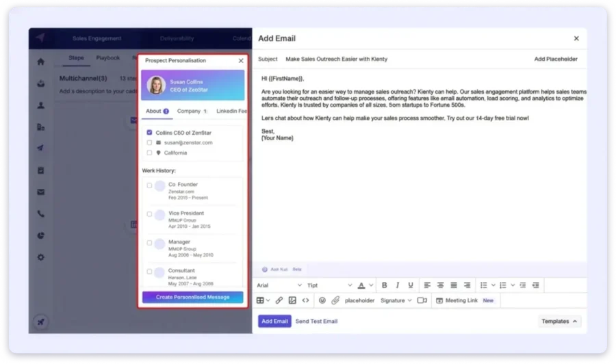Open the source code view icon
The image size is (616, 364).
coord(305,300)
